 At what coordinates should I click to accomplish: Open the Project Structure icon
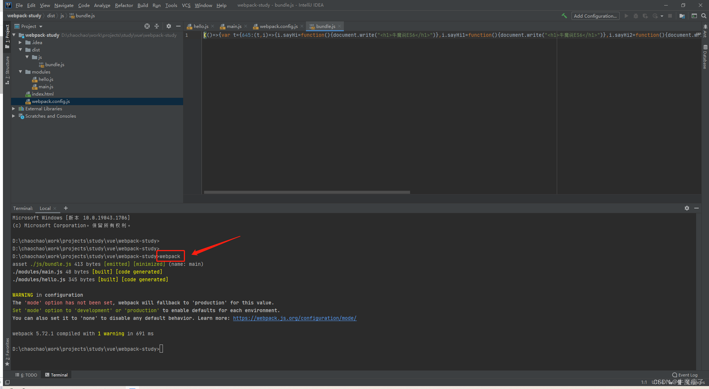pyautogui.click(x=682, y=16)
